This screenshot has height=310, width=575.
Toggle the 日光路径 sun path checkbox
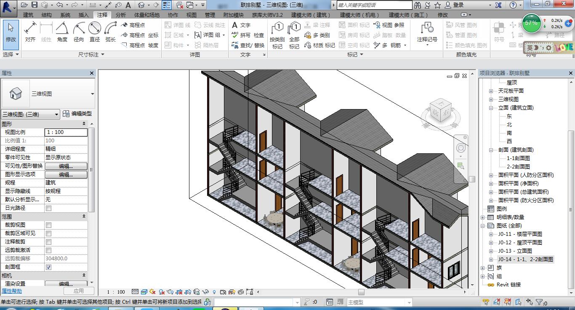(x=49, y=208)
